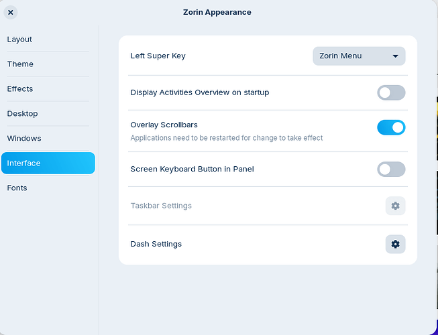The height and width of the screenshot is (335, 438).
Task: Select the Desktop sidebar item
Action: coord(23,114)
